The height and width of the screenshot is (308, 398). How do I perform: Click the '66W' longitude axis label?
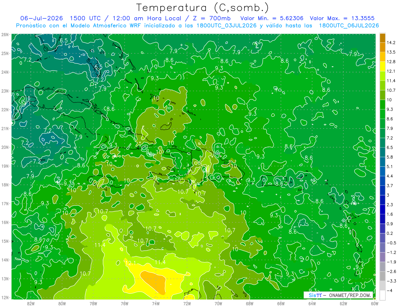point(281,303)
